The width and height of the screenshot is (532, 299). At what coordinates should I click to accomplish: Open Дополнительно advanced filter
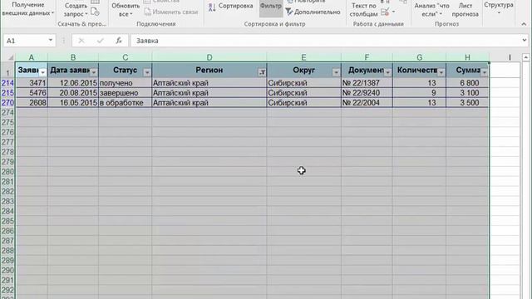coord(313,12)
